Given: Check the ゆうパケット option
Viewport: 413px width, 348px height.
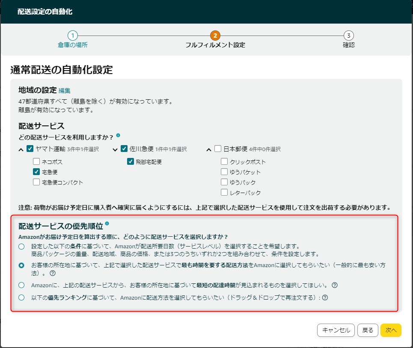Looking at the screenshot, I should click(224, 172).
